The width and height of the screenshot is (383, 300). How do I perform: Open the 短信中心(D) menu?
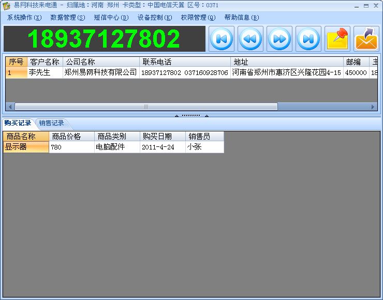111,18
